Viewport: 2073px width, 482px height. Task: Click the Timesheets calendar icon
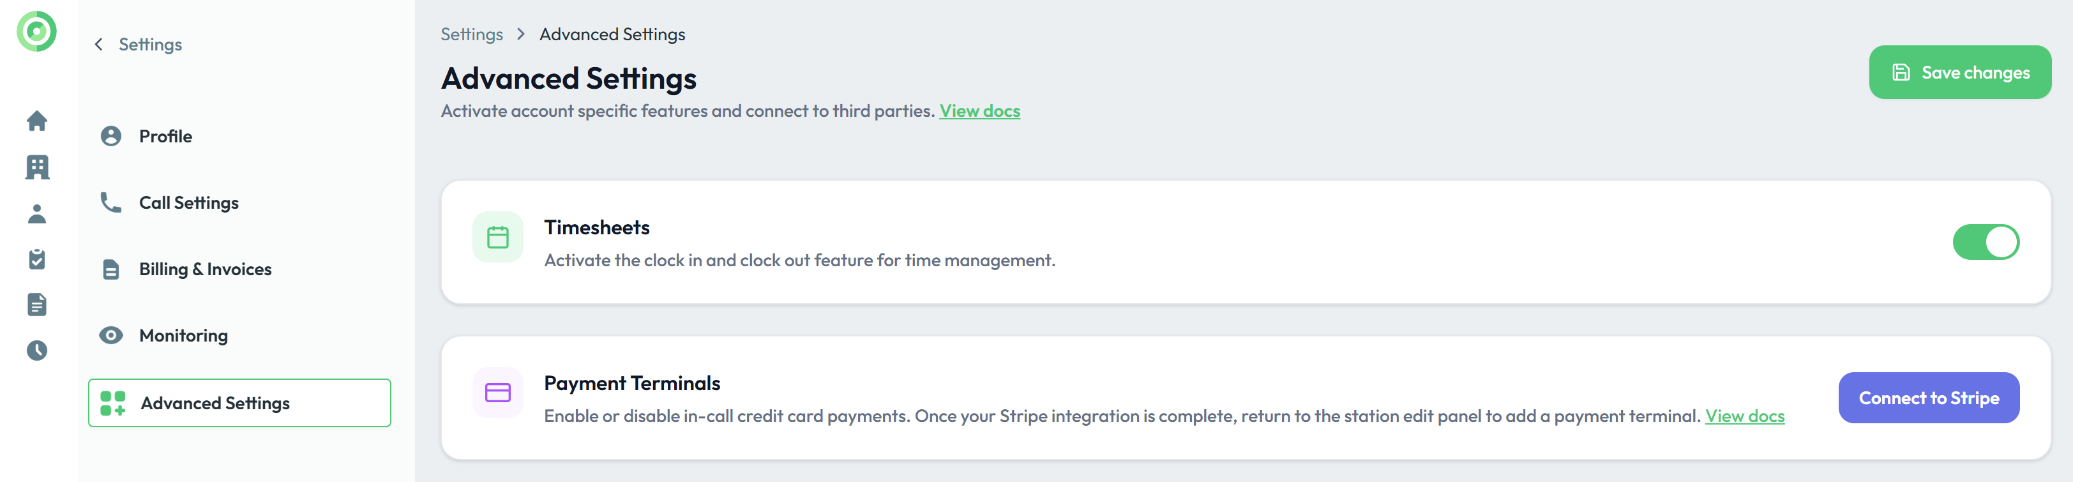coord(497,237)
